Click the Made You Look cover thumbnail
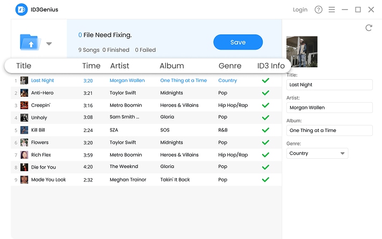This screenshot has height=239, width=382. 24,180
